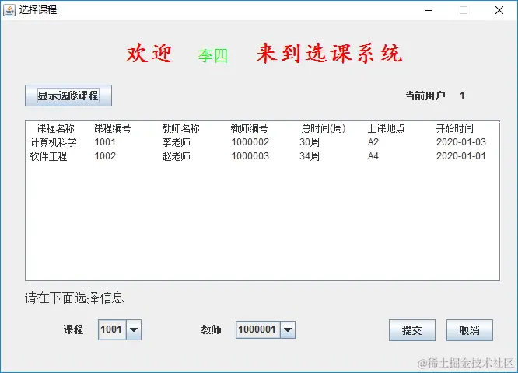This screenshot has height=373, width=518.
Task: Click the Java icon in title bar
Action: tap(9, 10)
